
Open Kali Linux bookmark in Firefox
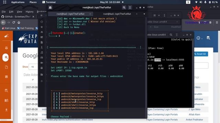[x=9, y=28]
